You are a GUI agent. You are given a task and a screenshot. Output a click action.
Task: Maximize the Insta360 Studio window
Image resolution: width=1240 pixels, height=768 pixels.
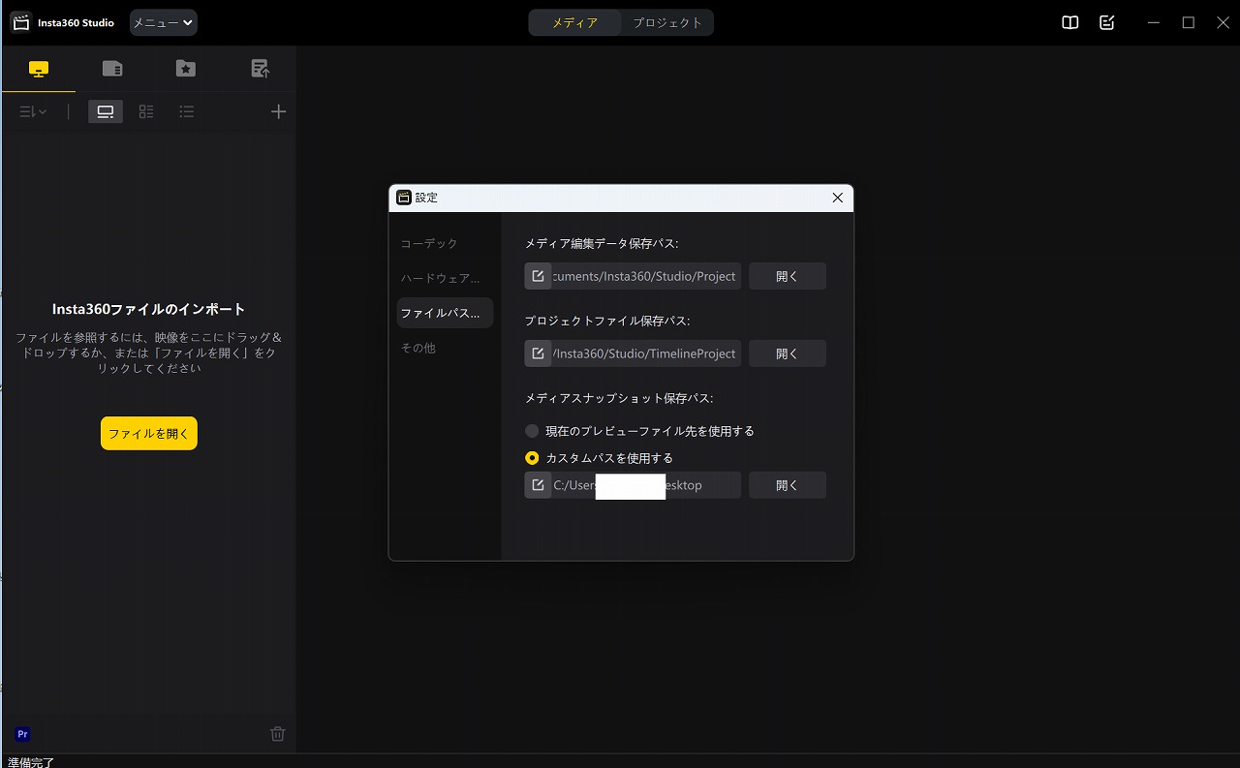pyautogui.click(x=1189, y=22)
